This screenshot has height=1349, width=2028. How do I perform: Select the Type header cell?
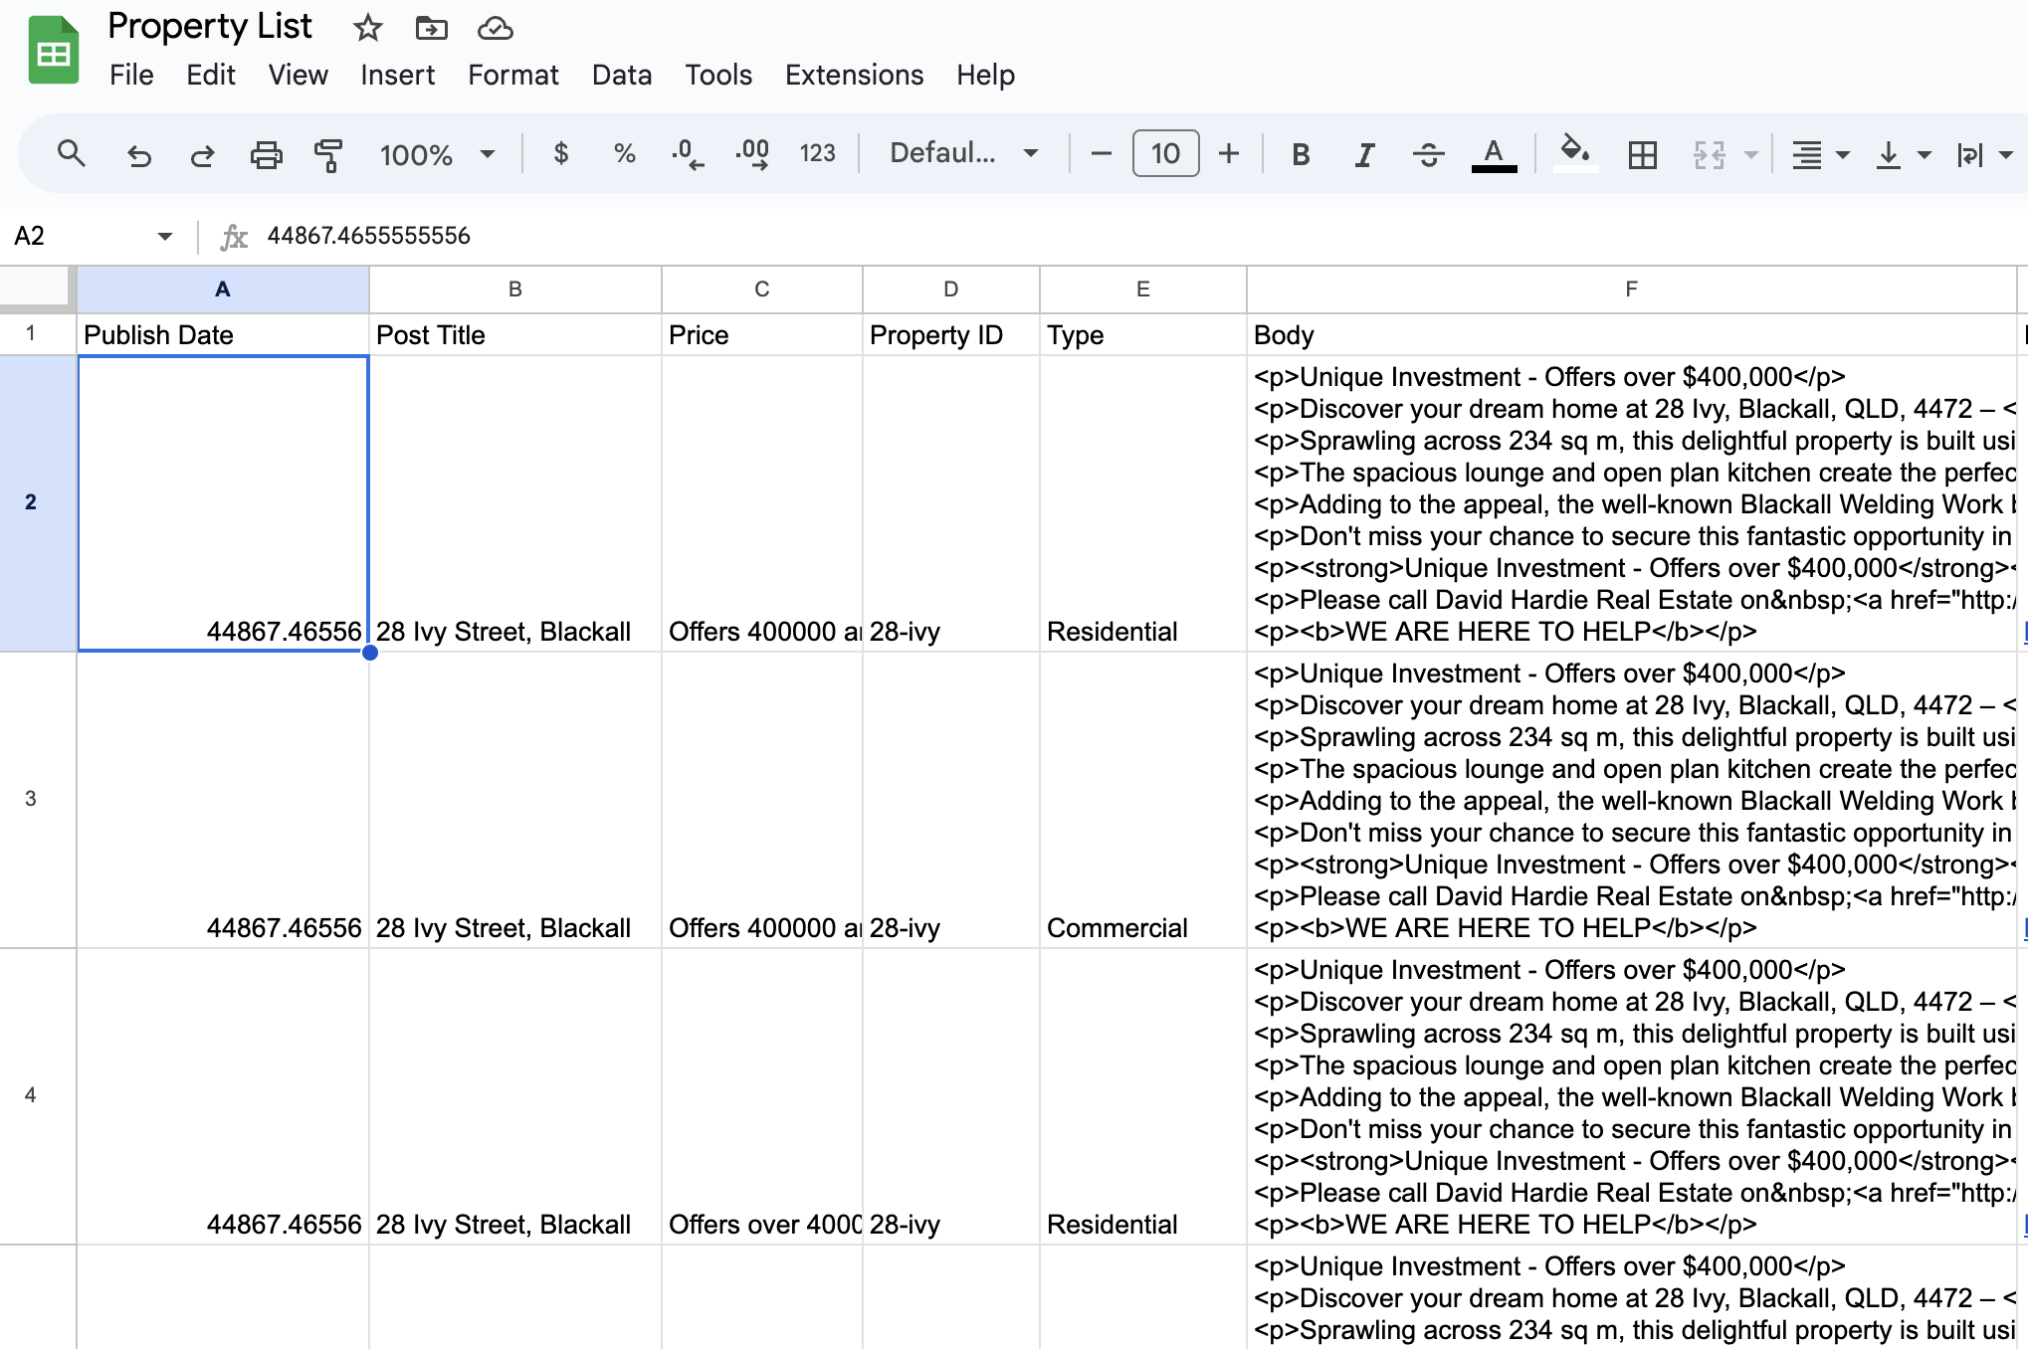tap(1143, 334)
